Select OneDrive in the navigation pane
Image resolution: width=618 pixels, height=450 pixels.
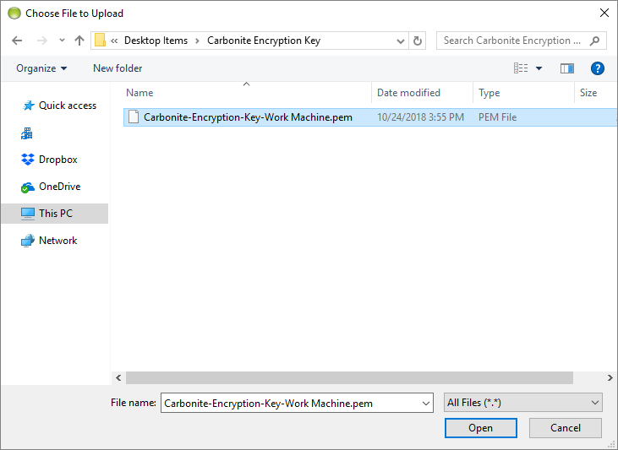pyautogui.click(x=59, y=187)
